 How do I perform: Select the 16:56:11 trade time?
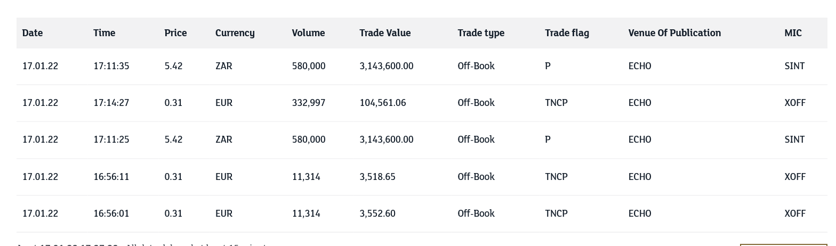[111, 177]
